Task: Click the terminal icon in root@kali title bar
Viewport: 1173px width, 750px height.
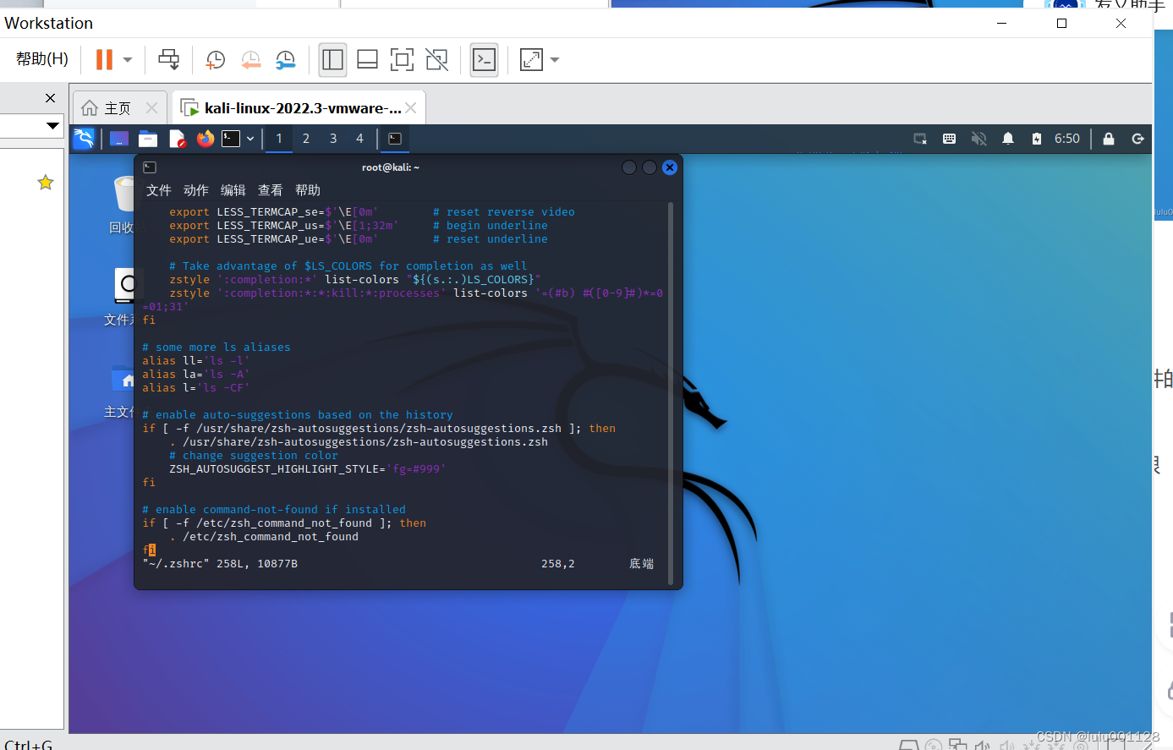Action: [150, 167]
